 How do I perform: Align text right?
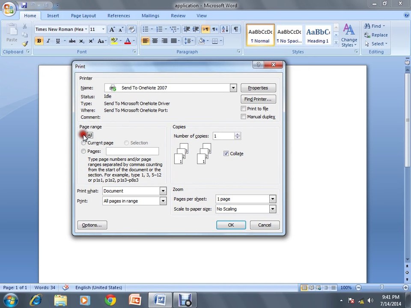(x=164, y=41)
